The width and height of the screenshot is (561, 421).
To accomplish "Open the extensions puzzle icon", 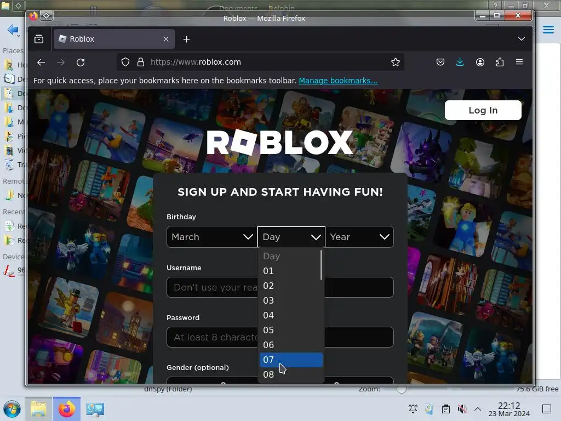I will [x=500, y=62].
